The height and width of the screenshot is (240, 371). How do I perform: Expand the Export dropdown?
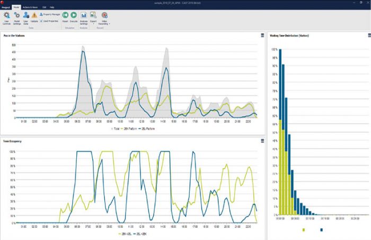(93, 23)
